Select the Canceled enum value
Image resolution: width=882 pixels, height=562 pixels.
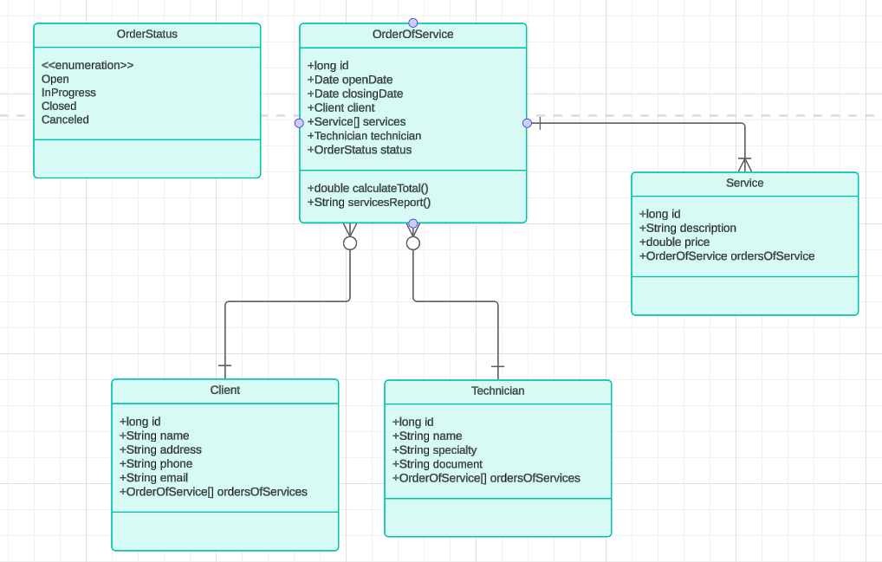[65, 120]
